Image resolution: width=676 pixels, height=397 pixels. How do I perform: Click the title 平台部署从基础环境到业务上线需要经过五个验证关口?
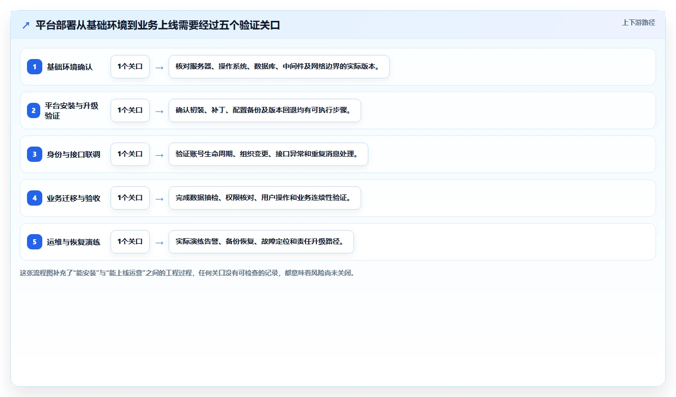pyautogui.click(x=158, y=25)
